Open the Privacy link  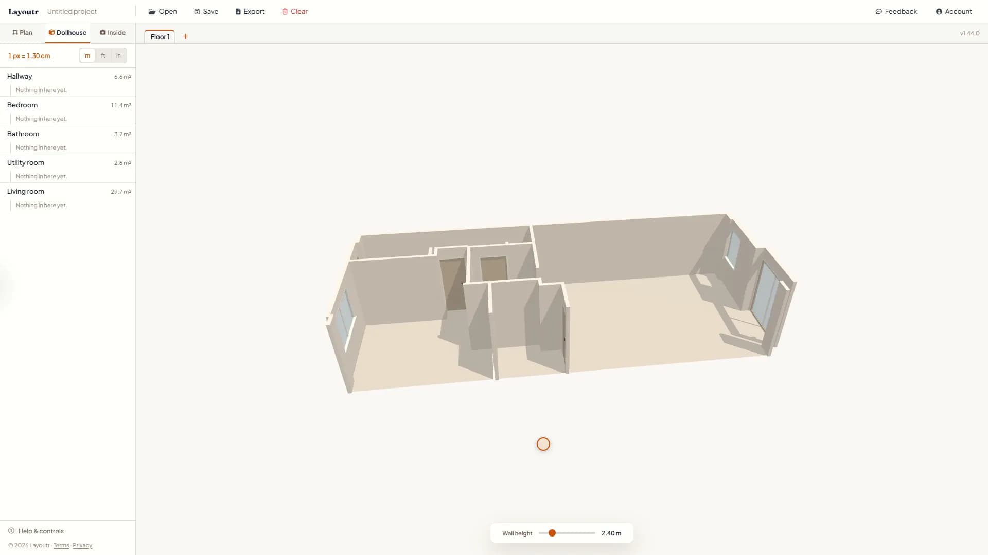coord(82,545)
